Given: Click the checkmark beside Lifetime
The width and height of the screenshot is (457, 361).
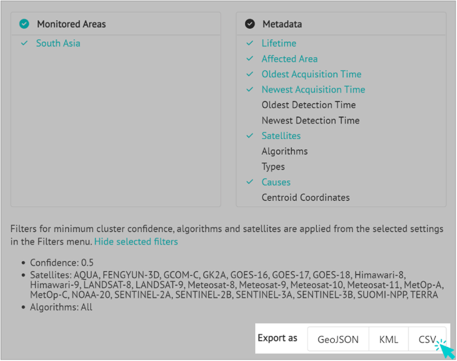Looking at the screenshot, I should tap(250, 43).
